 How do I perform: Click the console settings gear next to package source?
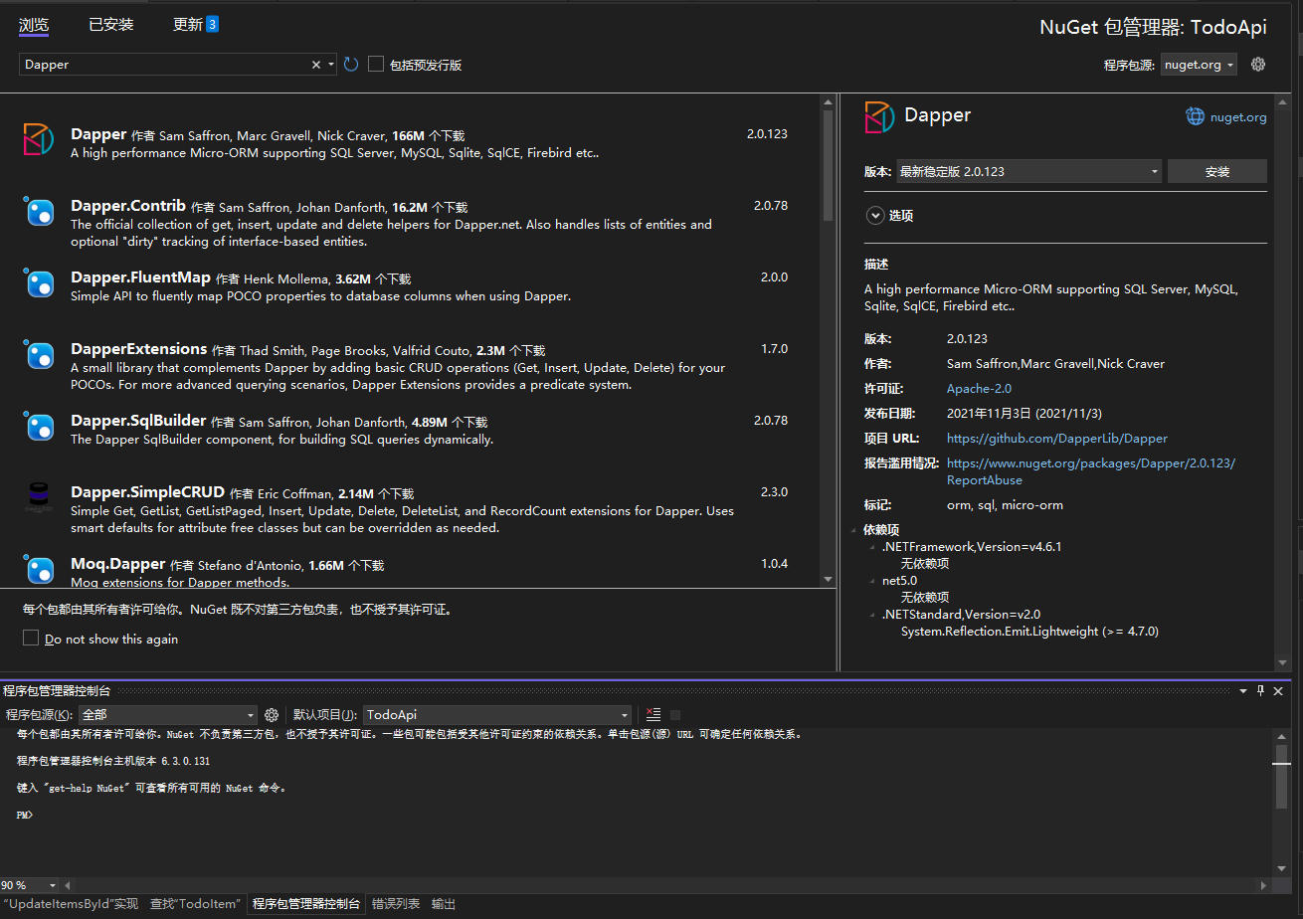point(272,714)
